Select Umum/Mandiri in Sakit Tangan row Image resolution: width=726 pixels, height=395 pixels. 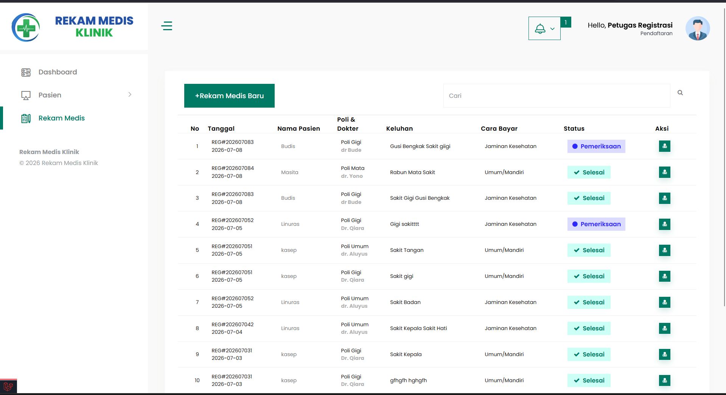[x=504, y=250]
